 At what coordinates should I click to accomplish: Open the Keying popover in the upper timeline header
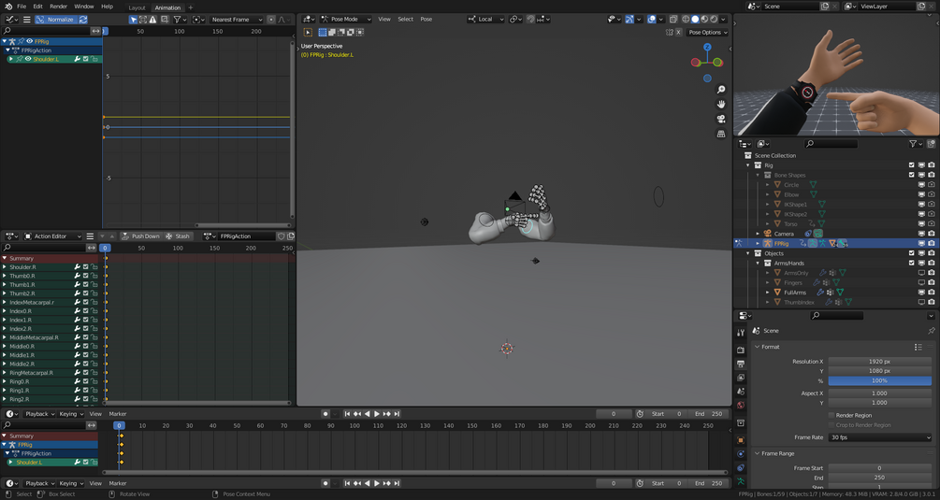(x=71, y=414)
